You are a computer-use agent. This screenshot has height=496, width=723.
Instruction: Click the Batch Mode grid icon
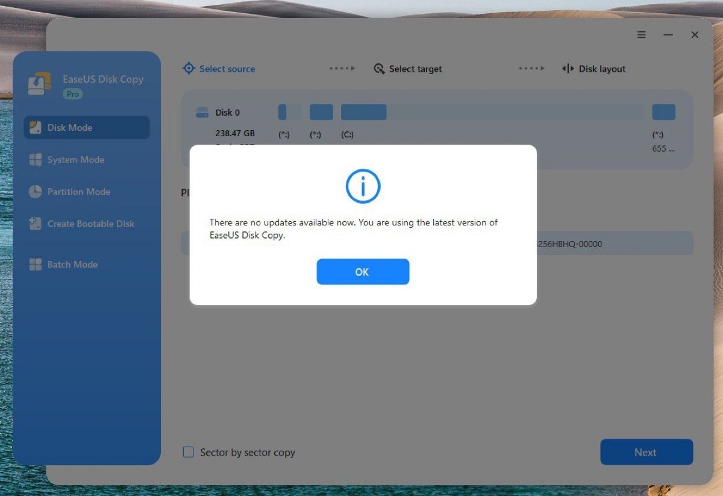coord(36,265)
